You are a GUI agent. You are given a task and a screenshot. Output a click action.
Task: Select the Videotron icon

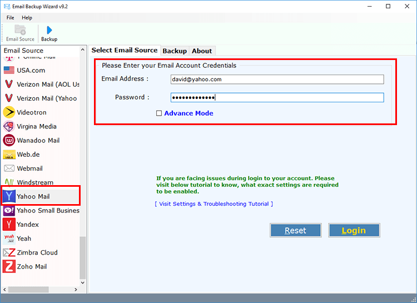coord(9,112)
